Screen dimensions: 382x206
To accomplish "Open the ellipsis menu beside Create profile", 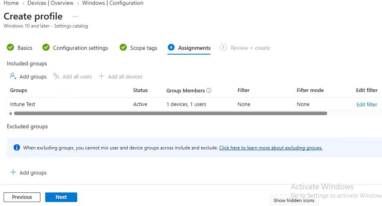I will pyautogui.click(x=75, y=16).
